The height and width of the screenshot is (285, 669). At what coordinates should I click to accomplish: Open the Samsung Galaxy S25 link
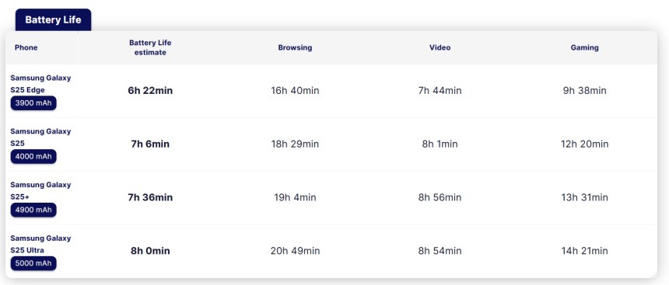[40, 137]
